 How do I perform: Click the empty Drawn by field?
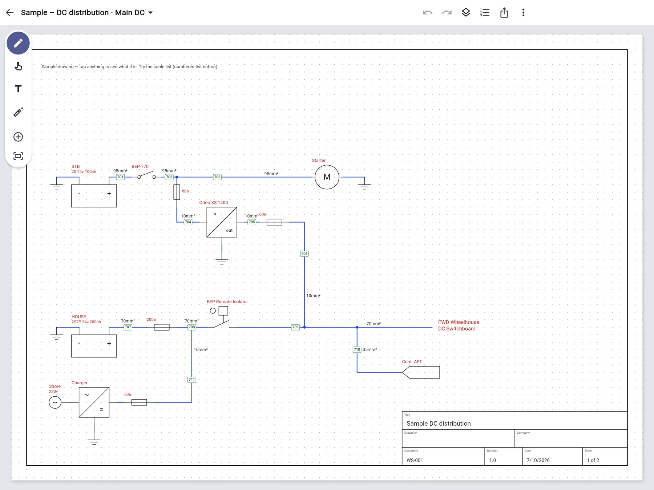(458, 438)
